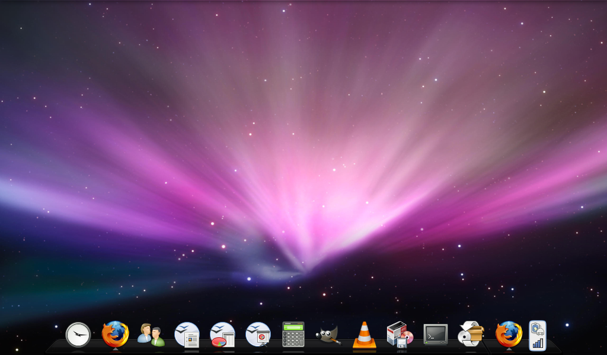Screen dimensions: 607x355
Task: Open software installer box-and-disc icon
Action: click(x=400, y=334)
